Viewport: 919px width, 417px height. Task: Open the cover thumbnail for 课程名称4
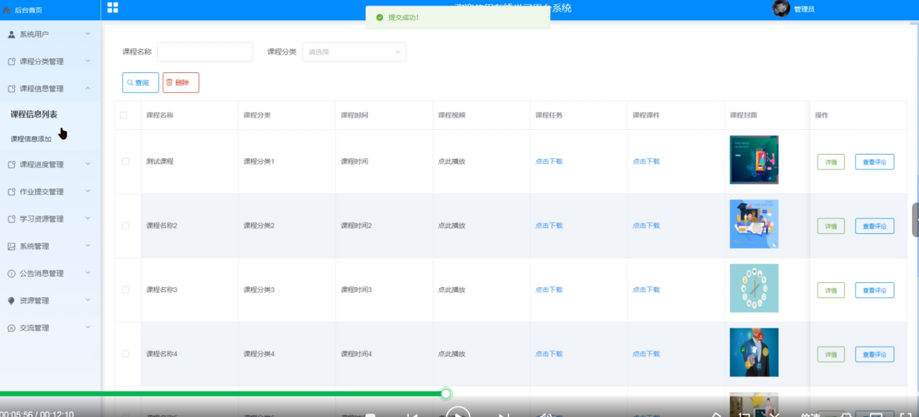pyautogui.click(x=754, y=352)
